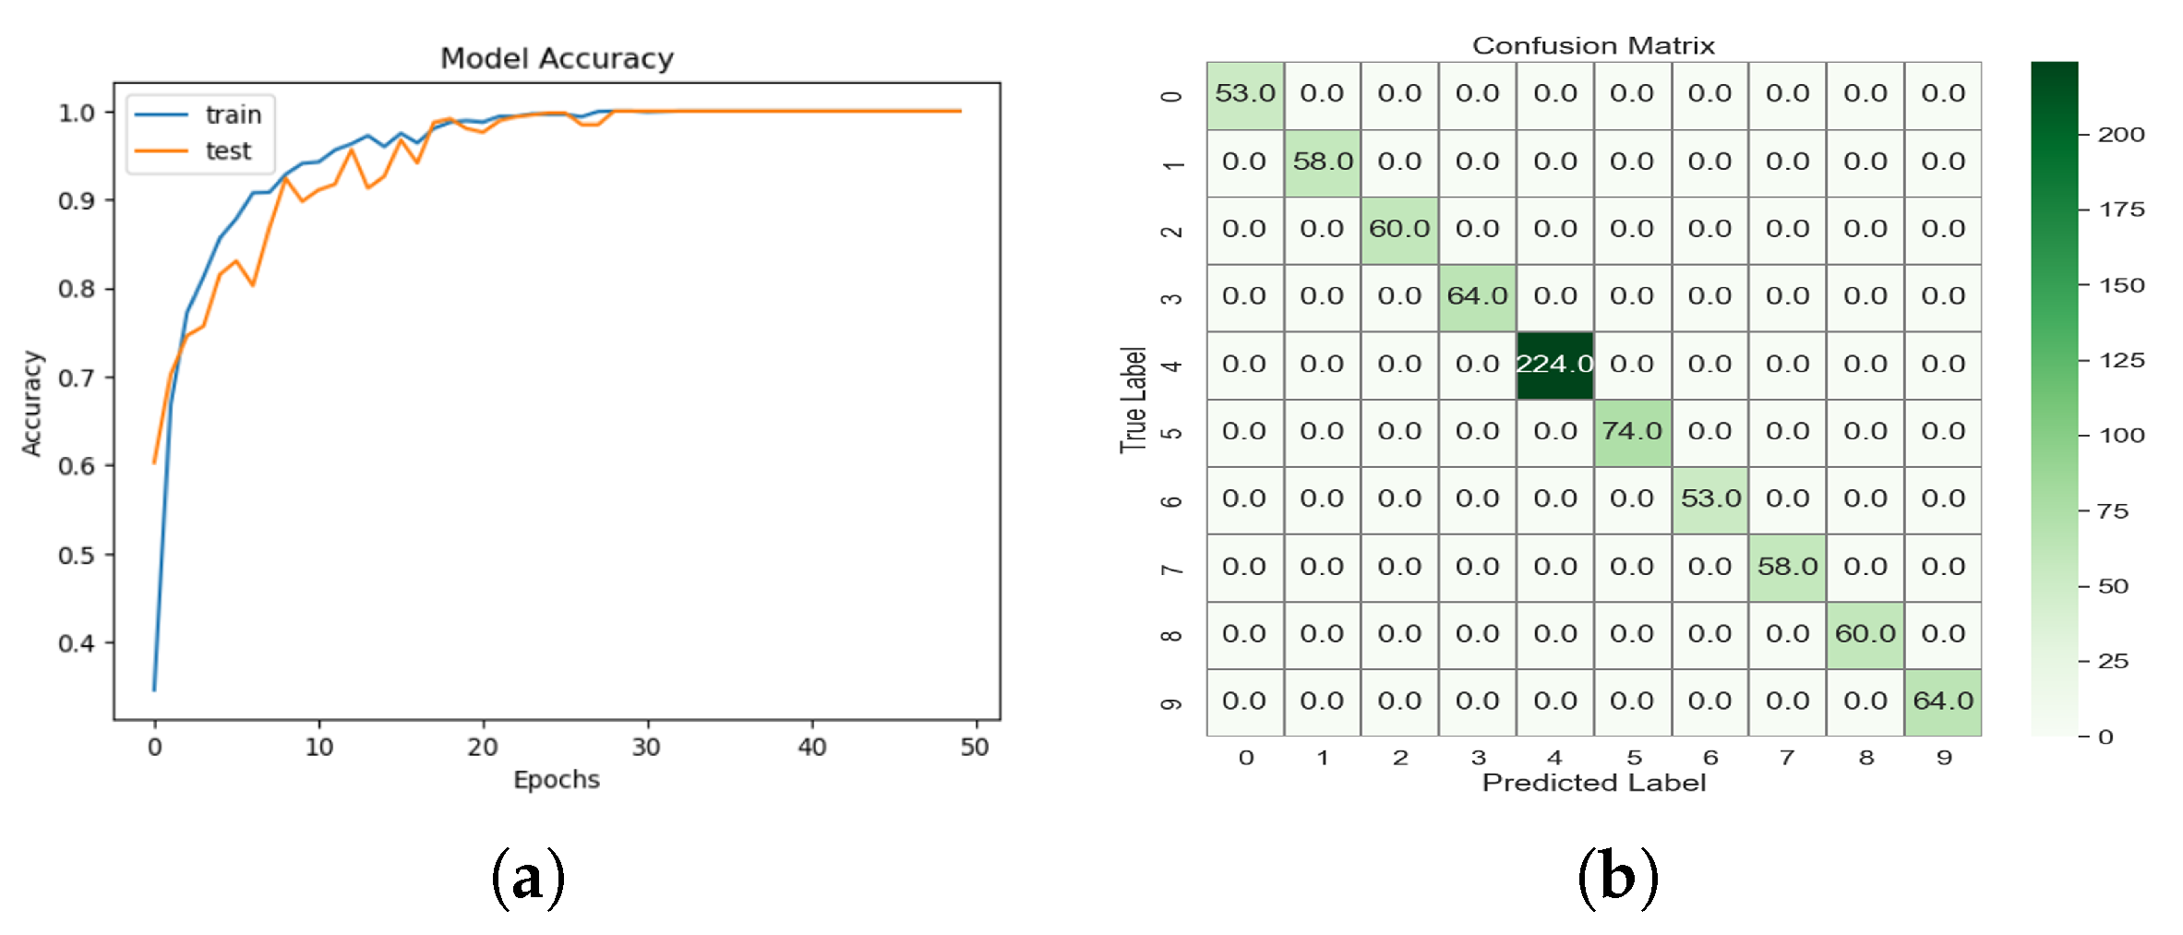Viewport: 2183px width, 935px height.
Task: Click the 200 tick on the colorbar
Action: (2121, 135)
